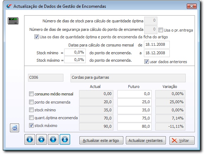The height and width of the screenshot is (155, 207).
Task: Close the dialog with red X button
Action: click(x=191, y=6)
